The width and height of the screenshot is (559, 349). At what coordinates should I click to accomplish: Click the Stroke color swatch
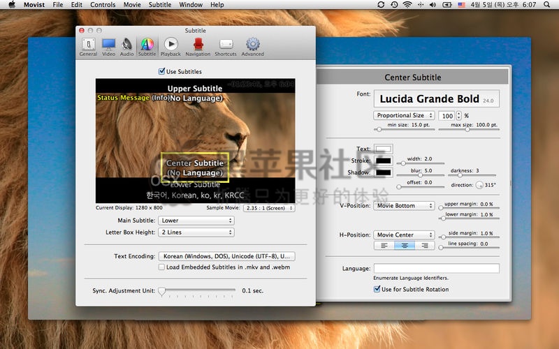(383, 161)
